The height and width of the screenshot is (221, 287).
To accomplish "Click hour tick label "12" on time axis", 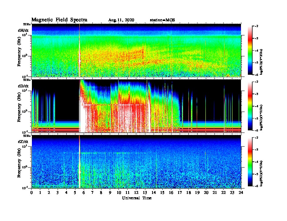I will pos(136,192).
